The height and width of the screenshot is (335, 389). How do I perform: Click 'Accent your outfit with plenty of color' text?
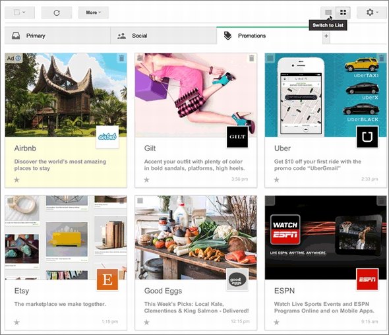pyautogui.click(x=194, y=165)
